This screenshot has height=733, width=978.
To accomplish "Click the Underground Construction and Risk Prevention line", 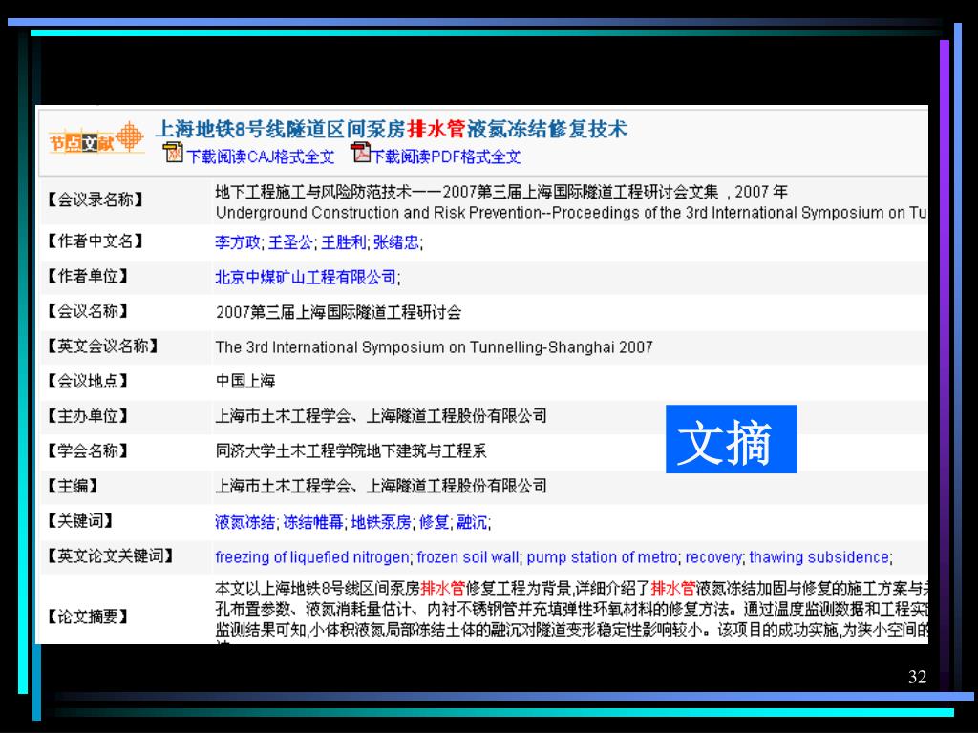I will pyautogui.click(x=571, y=213).
